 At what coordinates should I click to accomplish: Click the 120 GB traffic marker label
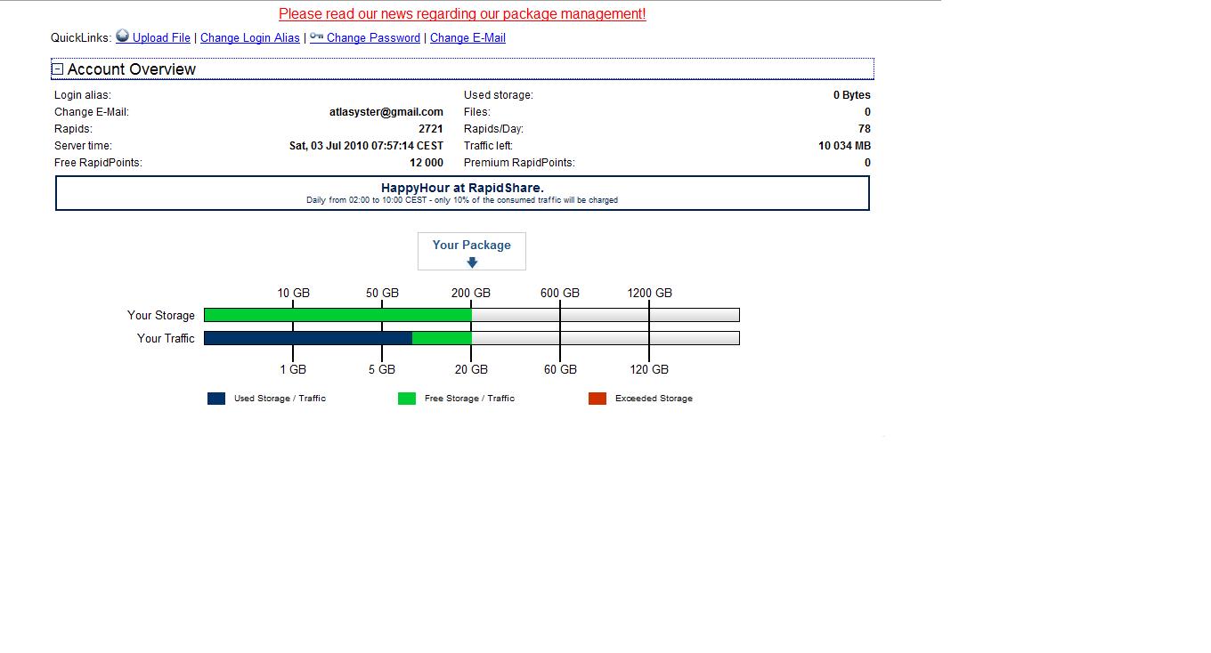(x=649, y=369)
